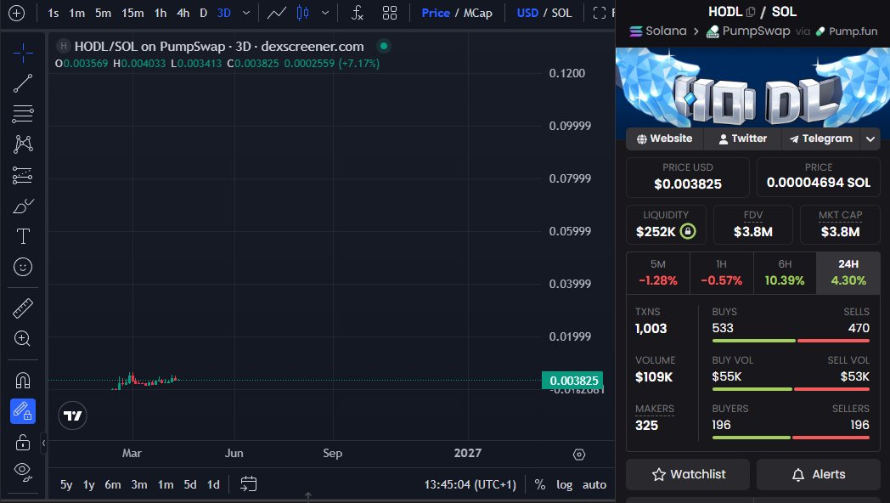
Task: Select the trend line drawing tool
Action: click(23, 83)
